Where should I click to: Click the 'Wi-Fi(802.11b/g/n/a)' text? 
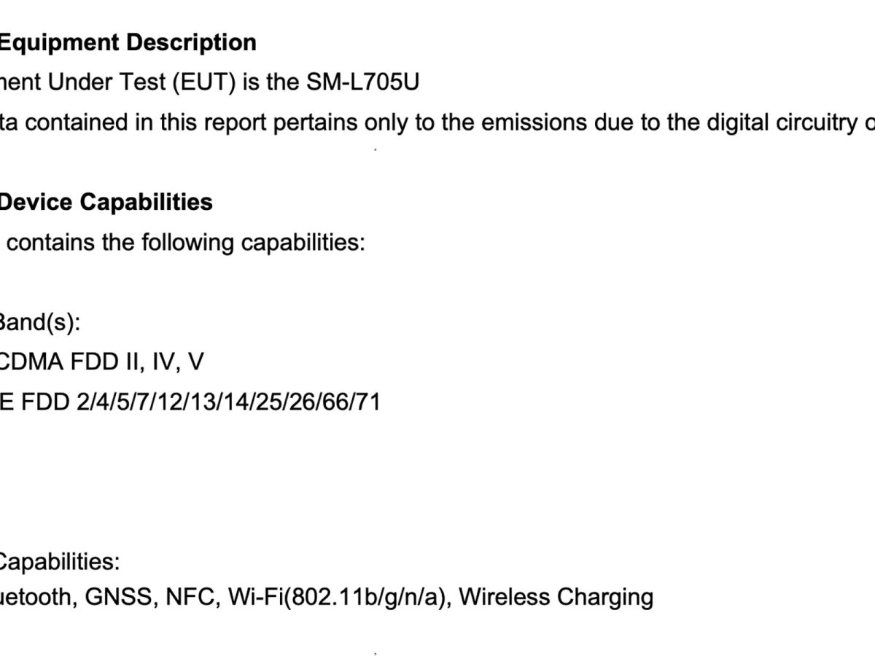(337, 598)
